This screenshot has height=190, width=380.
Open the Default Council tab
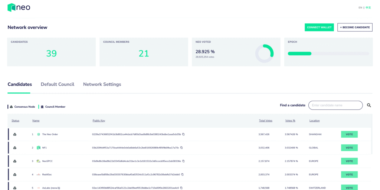tap(58, 84)
